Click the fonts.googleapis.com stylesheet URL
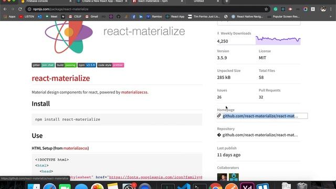Image resolution: width=336 pixels, height=189 pixels. [x=155, y=177]
